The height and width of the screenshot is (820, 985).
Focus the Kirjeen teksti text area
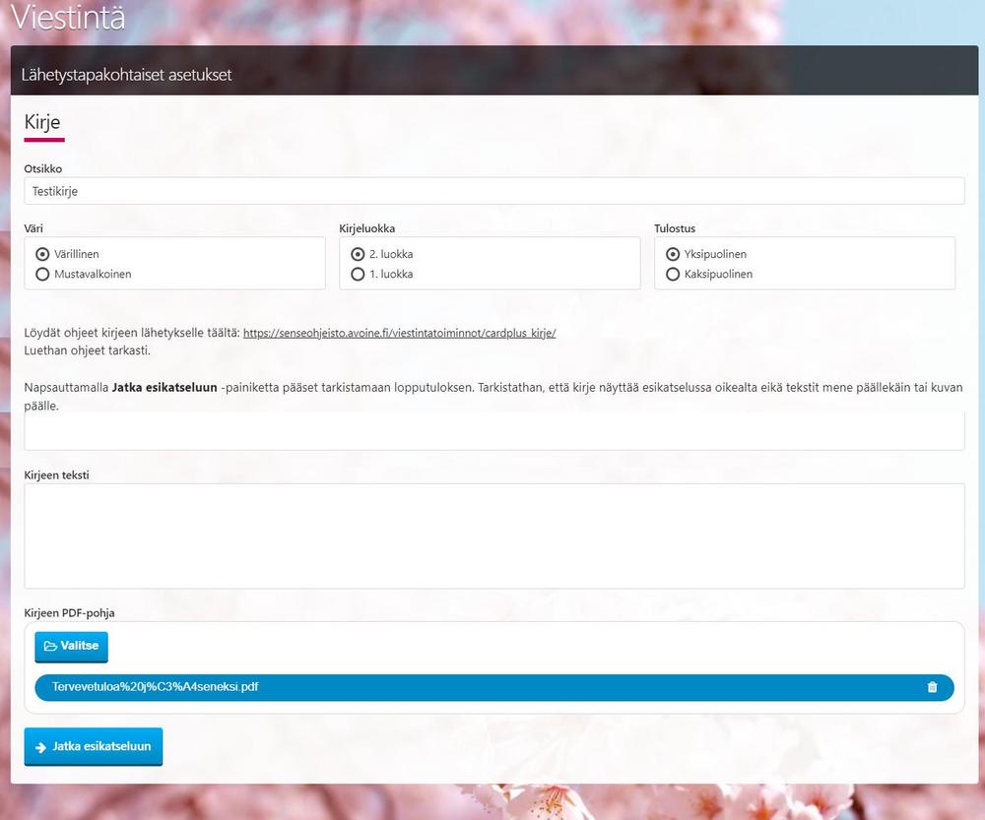click(492, 536)
